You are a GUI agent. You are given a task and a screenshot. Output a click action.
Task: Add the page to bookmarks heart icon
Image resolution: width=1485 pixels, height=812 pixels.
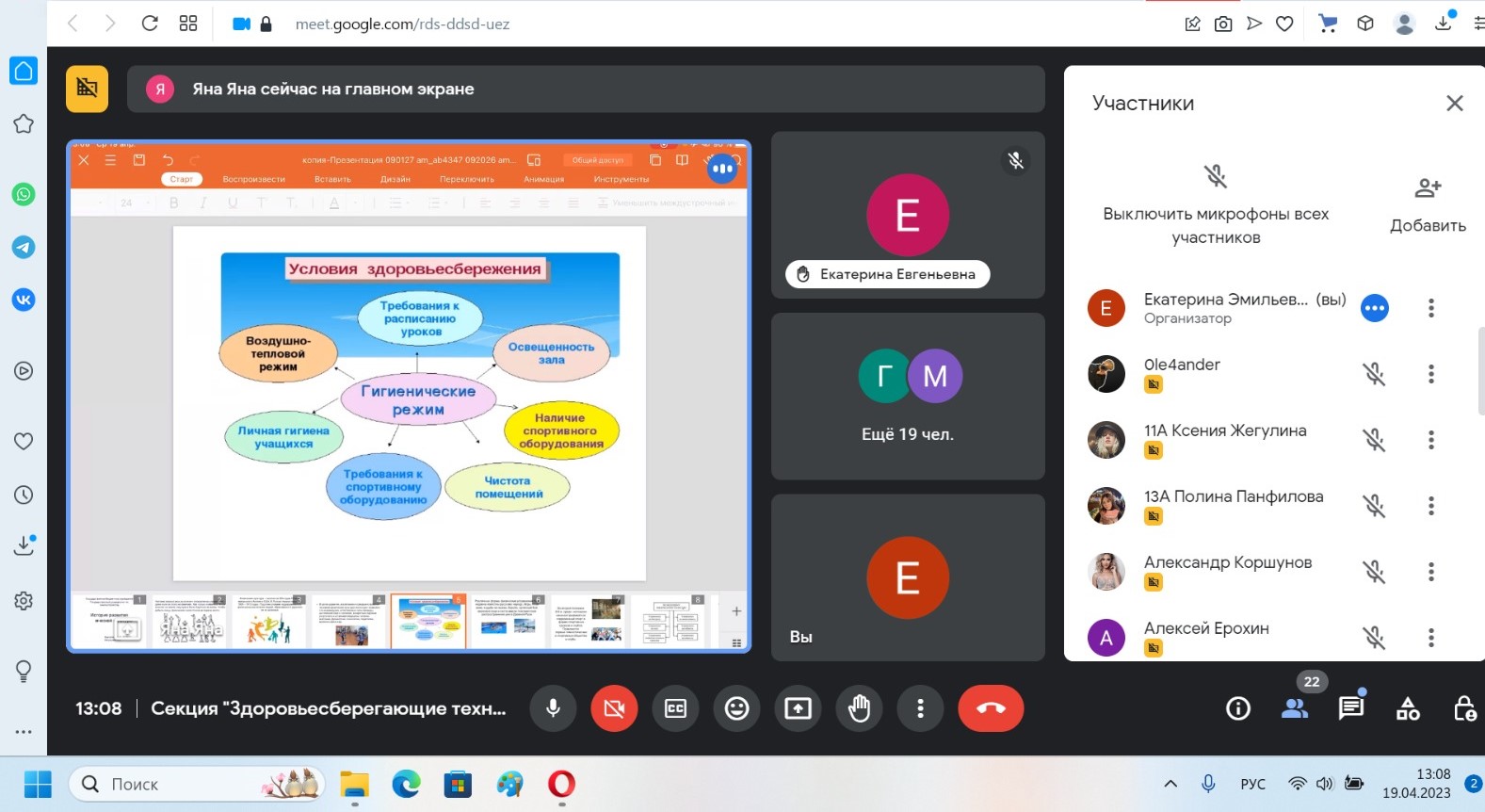click(1284, 24)
